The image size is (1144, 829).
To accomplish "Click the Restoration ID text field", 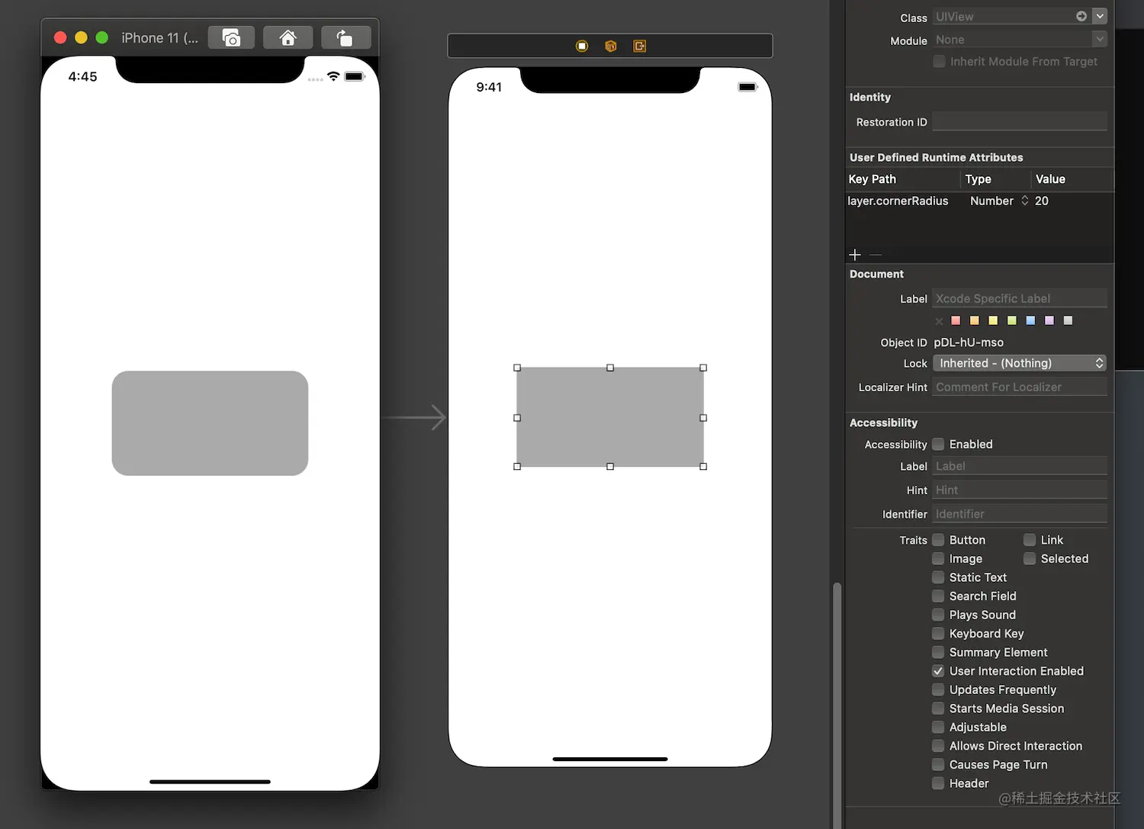I will [x=1020, y=122].
